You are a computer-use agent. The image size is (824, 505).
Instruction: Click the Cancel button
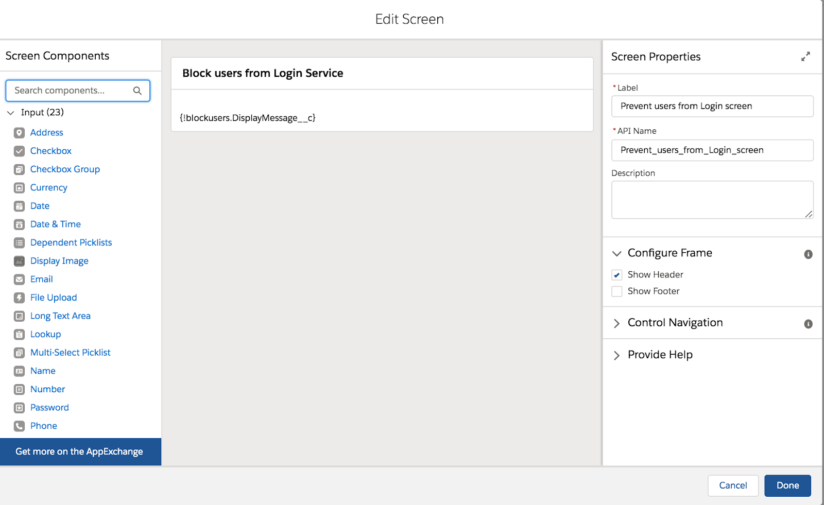(733, 485)
